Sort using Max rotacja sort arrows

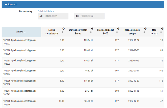(x=162, y=32)
